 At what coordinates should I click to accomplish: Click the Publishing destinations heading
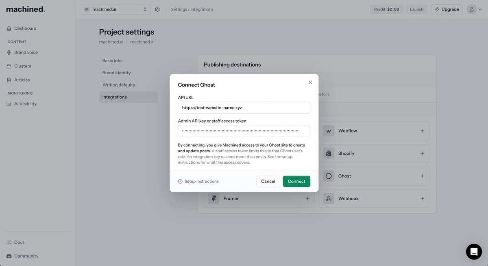[x=232, y=65]
